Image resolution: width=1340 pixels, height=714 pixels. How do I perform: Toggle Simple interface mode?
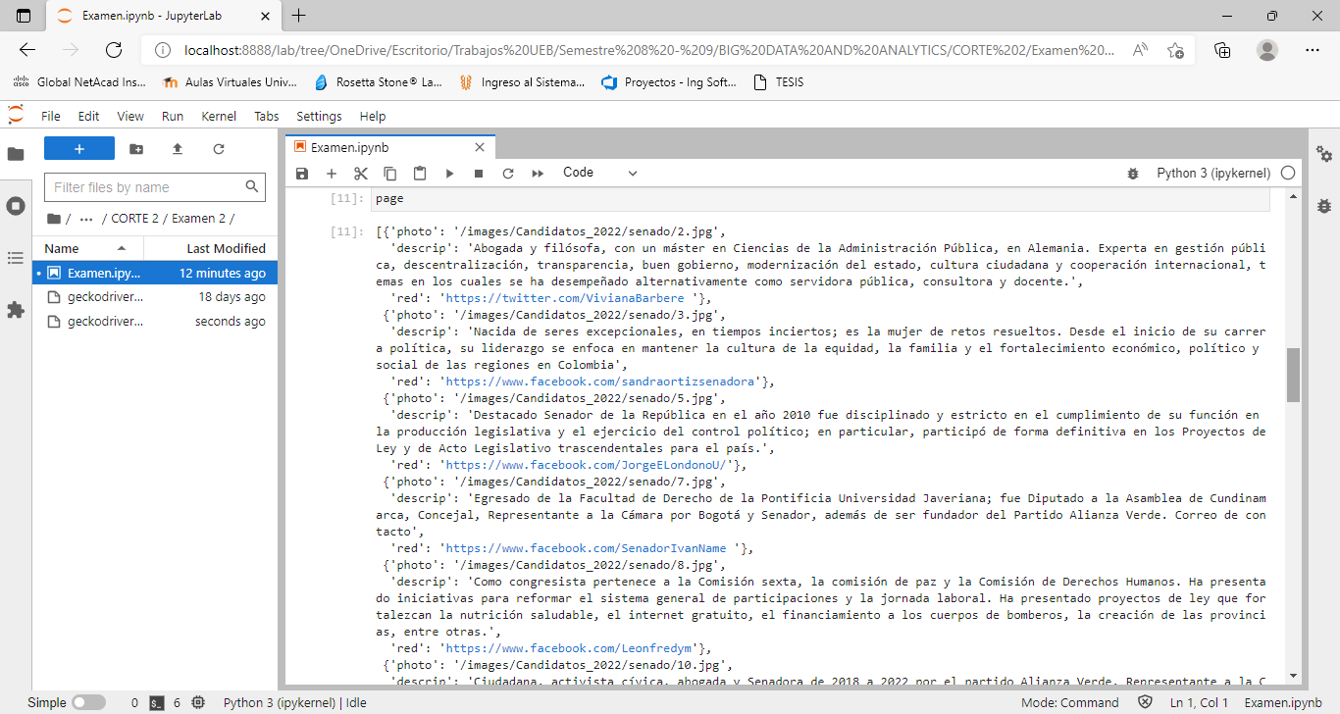tap(88, 702)
